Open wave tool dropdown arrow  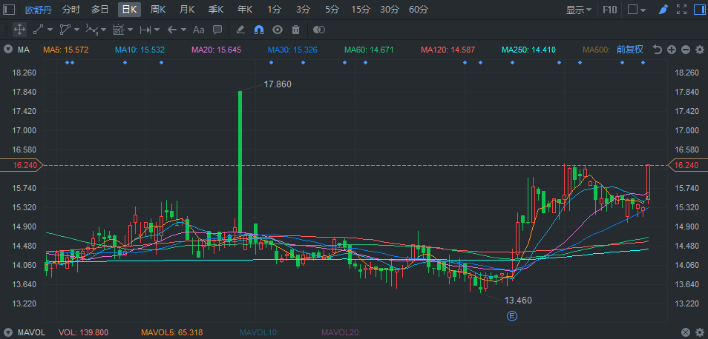pyautogui.click(x=104, y=30)
